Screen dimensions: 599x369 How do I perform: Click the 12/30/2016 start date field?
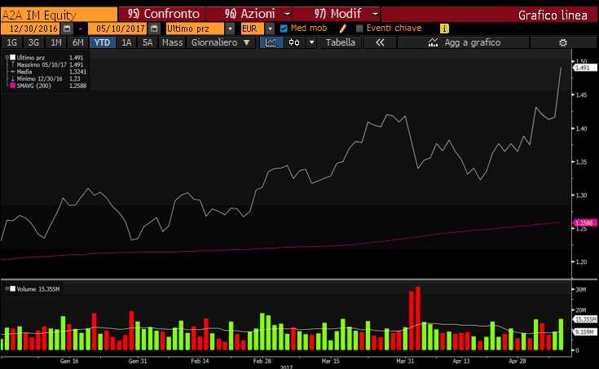tap(31, 29)
